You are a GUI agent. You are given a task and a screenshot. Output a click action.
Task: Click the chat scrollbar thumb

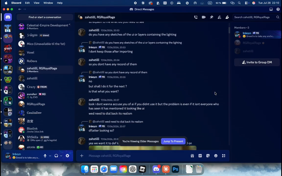[x=229, y=30]
